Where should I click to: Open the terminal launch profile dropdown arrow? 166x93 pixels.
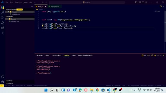(150, 55)
